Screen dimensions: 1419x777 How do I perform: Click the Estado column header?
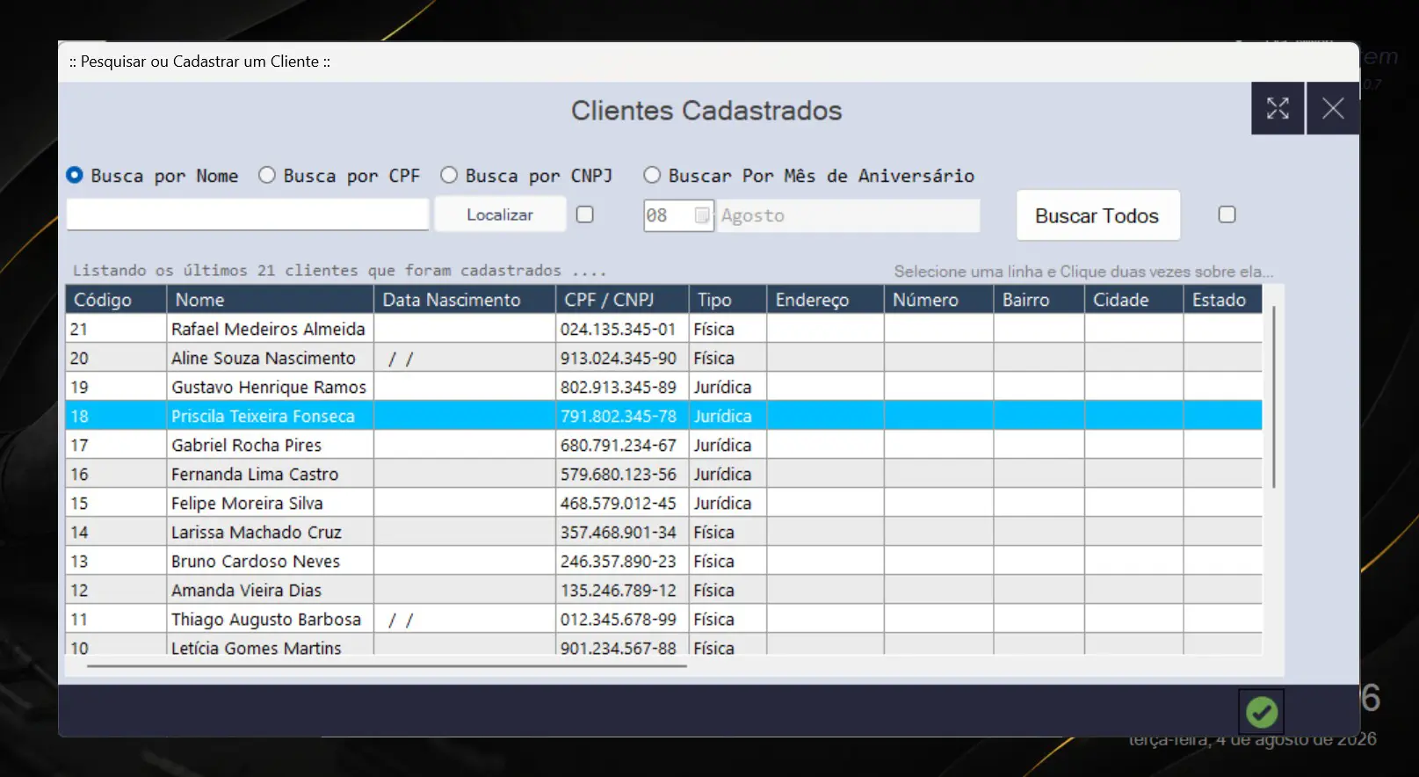[x=1223, y=300]
